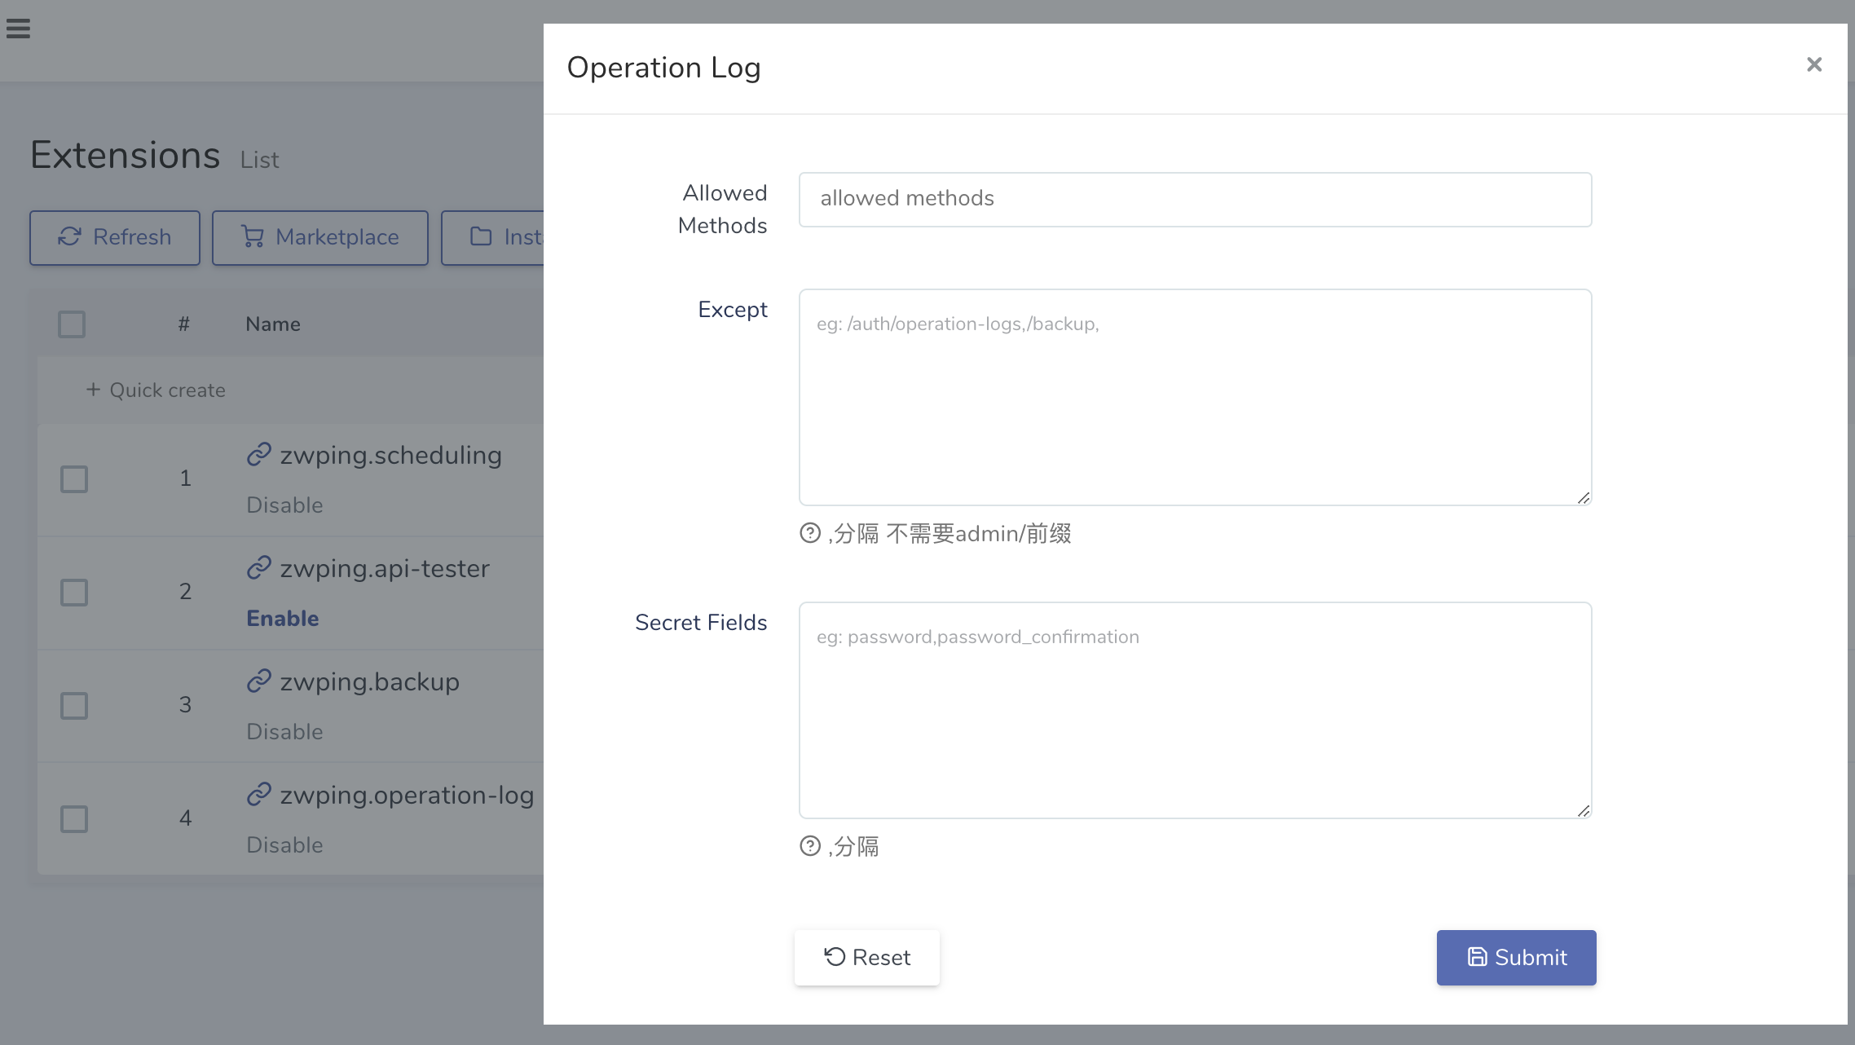Click link icon beside zwping.api-tester
The width and height of the screenshot is (1855, 1045).
(x=259, y=567)
